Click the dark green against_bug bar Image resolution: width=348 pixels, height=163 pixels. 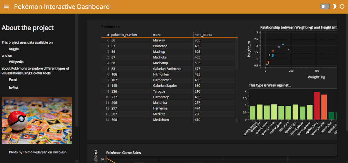coord(331,116)
